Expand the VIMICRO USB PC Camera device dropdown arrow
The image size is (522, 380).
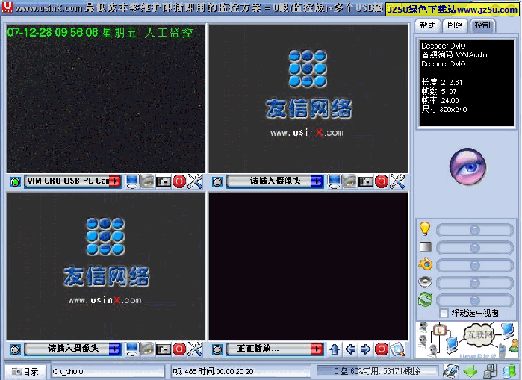pyautogui.click(x=115, y=181)
